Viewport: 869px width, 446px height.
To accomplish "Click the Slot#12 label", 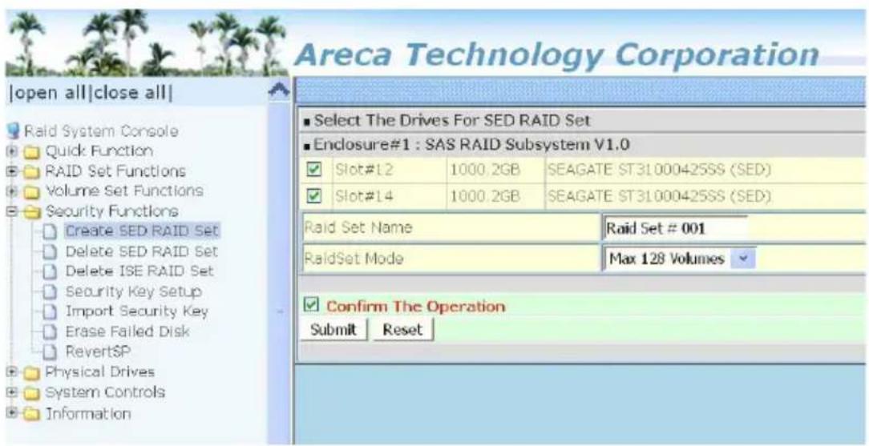I will tap(364, 170).
